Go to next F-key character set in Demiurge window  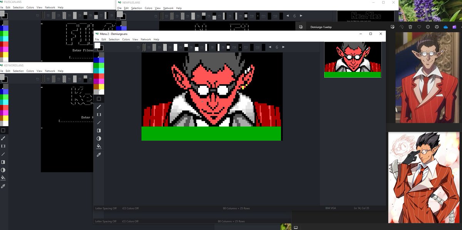[x=283, y=47]
